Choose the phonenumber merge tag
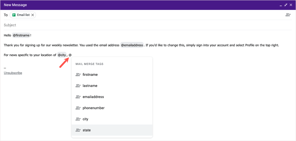 point(93,108)
